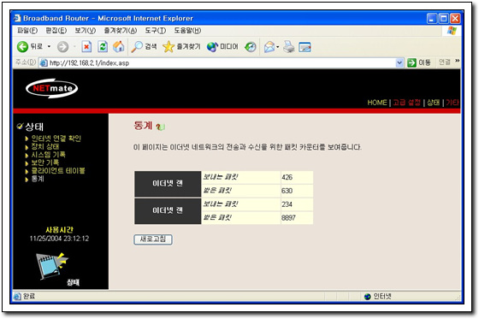Click the help icon beside 통계 heading
Viewport: 479px width, 319px height.
click(x=161, y=127)
